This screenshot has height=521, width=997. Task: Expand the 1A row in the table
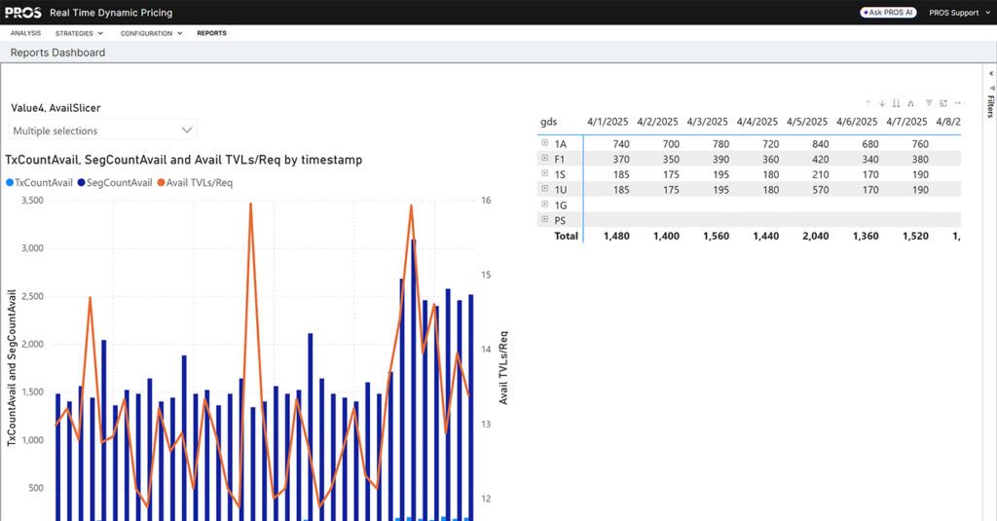tap(545, 143)
